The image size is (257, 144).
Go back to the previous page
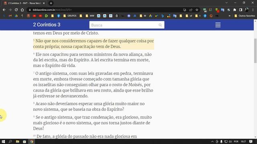[x=4, y=10]
